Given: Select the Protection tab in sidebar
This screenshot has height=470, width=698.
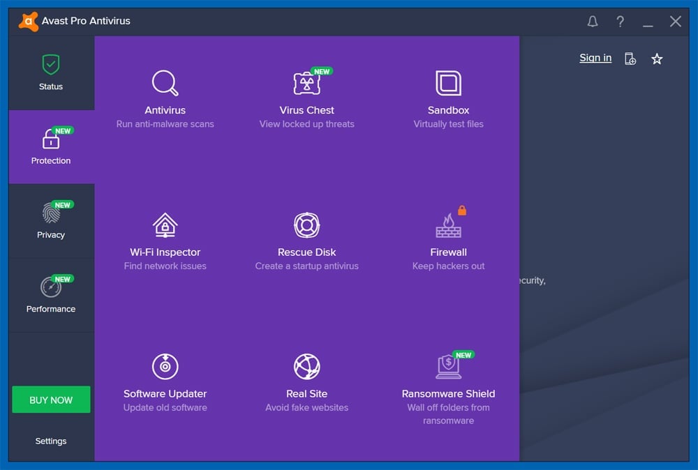Looking at the screenshot, I should [51, 146].
